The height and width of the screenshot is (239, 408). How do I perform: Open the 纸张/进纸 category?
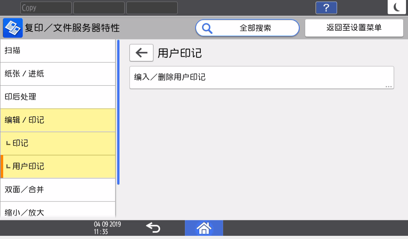[x=58, y=74]
